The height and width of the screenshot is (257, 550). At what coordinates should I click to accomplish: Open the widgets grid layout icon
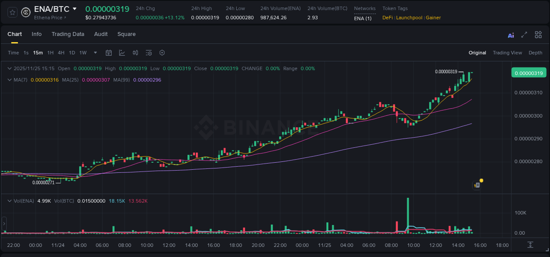[x=538, y=35]
